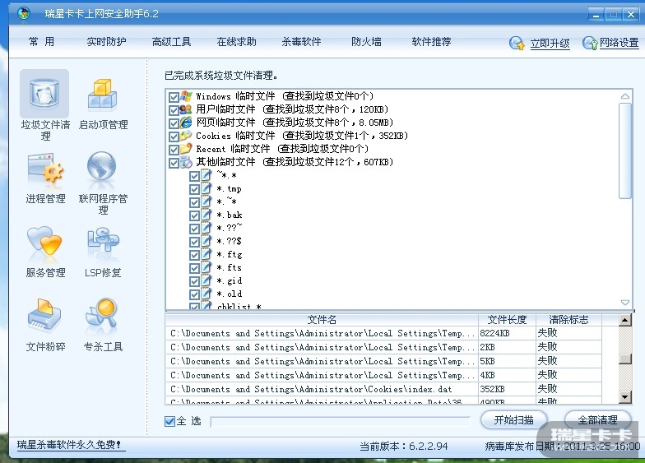Click the file icon next to *.gid
Screen dimensions: 645x463
click(206, 281)
